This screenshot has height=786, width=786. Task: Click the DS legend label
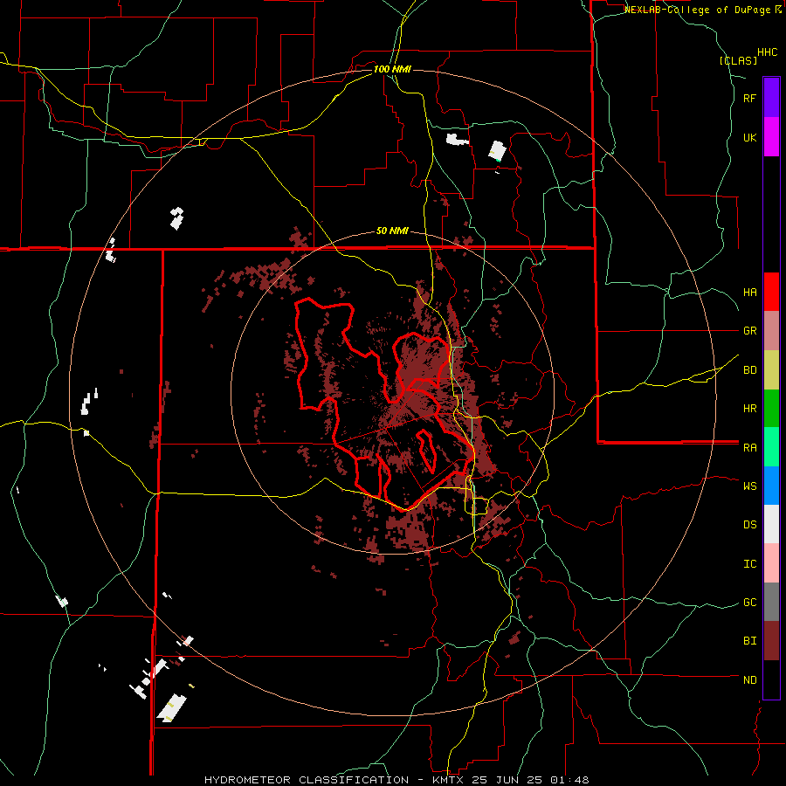pos(749,525)
